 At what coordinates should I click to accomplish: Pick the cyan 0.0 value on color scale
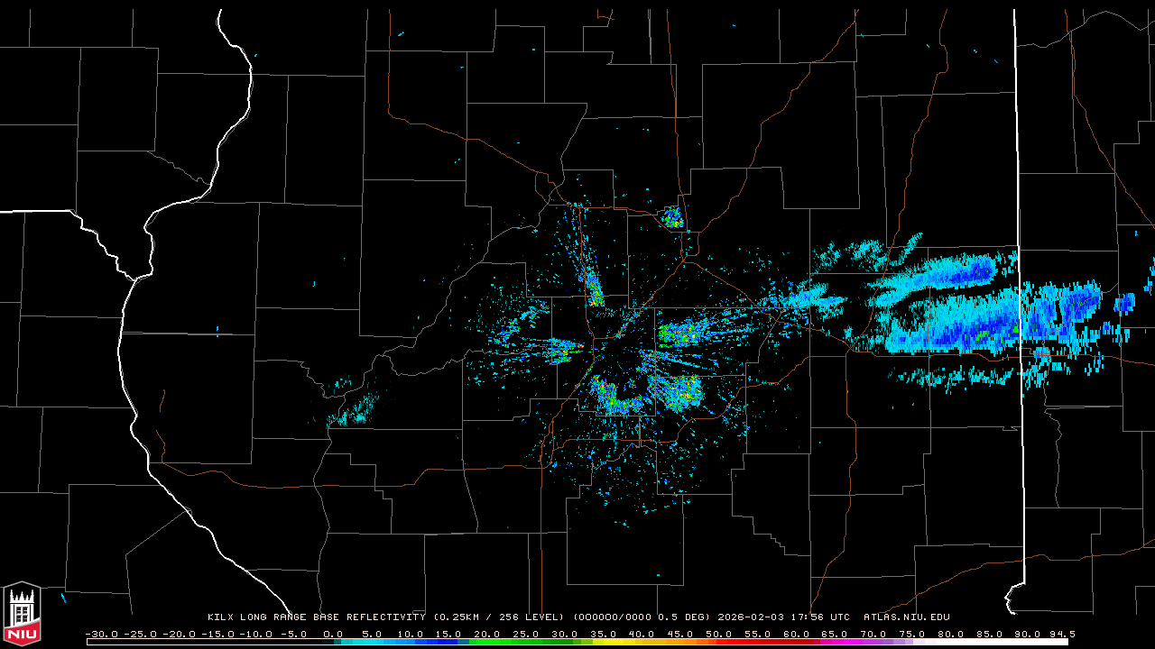pyautogui.click(x=333, y=635)
